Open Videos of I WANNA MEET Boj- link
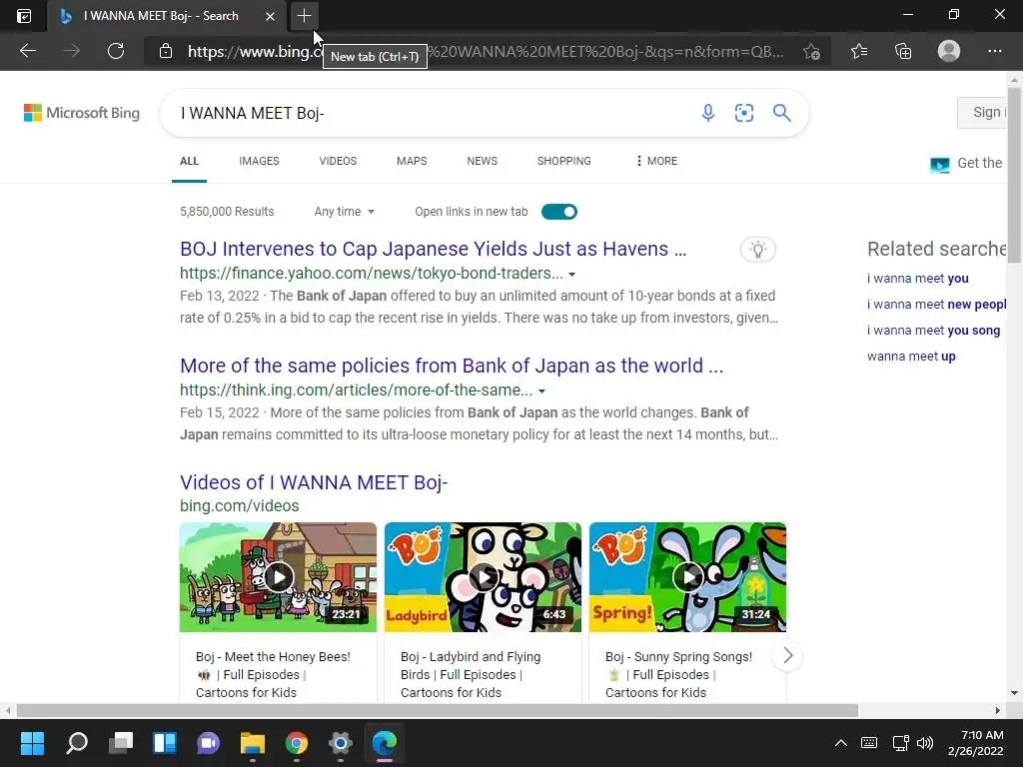 point(314,482)
